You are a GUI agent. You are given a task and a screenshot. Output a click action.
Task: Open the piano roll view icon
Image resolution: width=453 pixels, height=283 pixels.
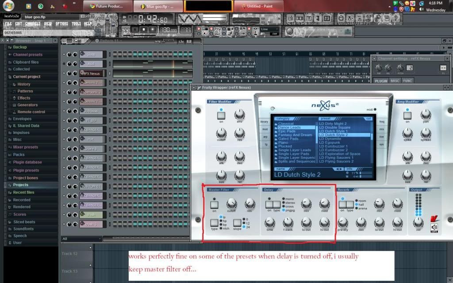coord(308,18)
